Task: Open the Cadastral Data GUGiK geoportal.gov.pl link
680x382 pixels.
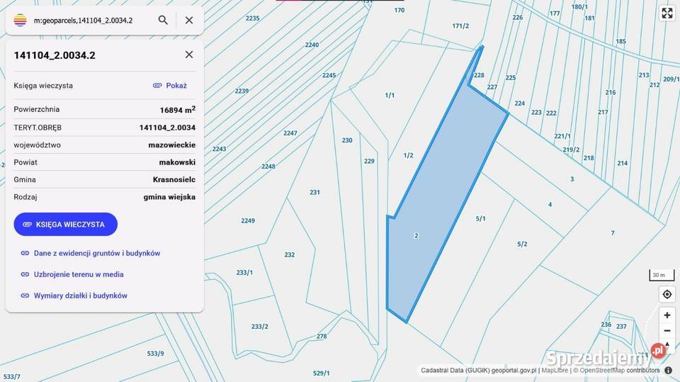Action: pyautogui.click(x=479, y=370)
